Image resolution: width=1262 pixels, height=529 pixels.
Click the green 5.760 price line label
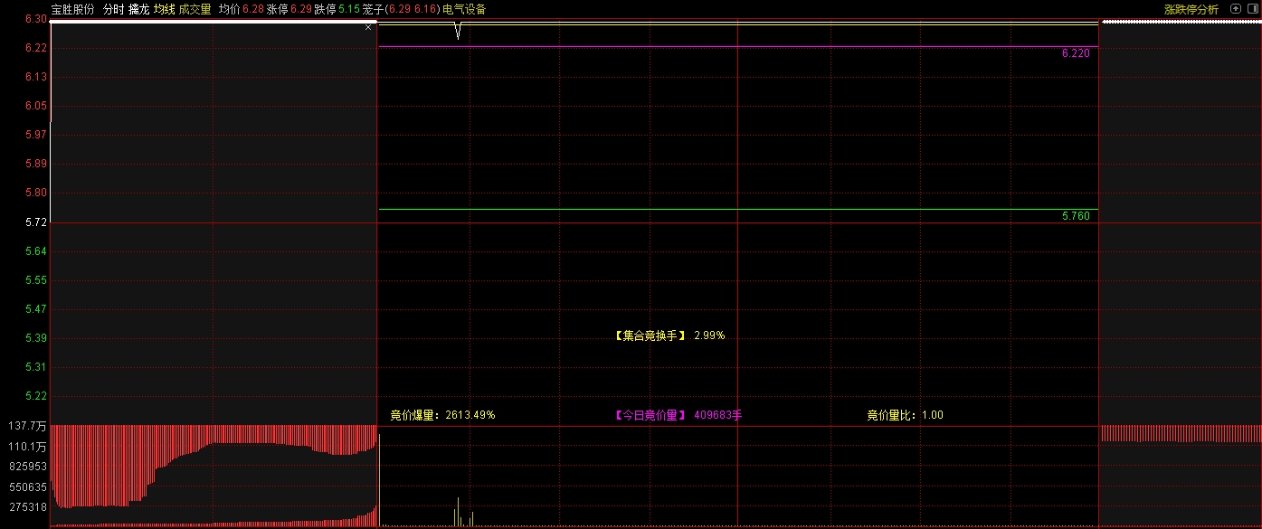pos(1076,217)
